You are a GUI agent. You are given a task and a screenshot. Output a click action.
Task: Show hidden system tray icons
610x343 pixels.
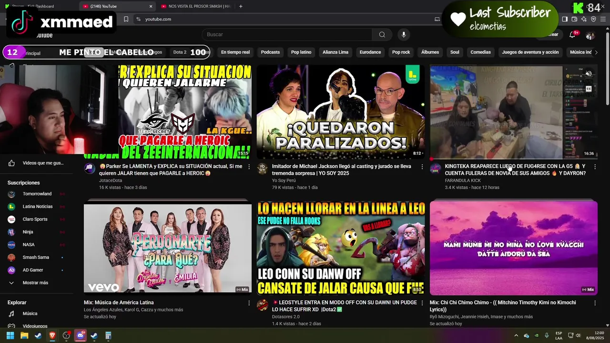coord(516,335)
